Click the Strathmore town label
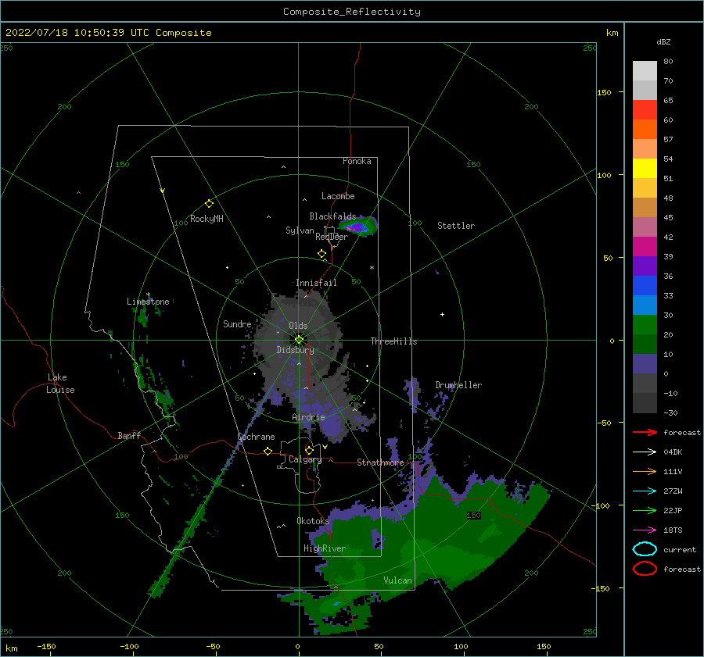The width and height of the screenshot is (704, 657). coord(380,462)
